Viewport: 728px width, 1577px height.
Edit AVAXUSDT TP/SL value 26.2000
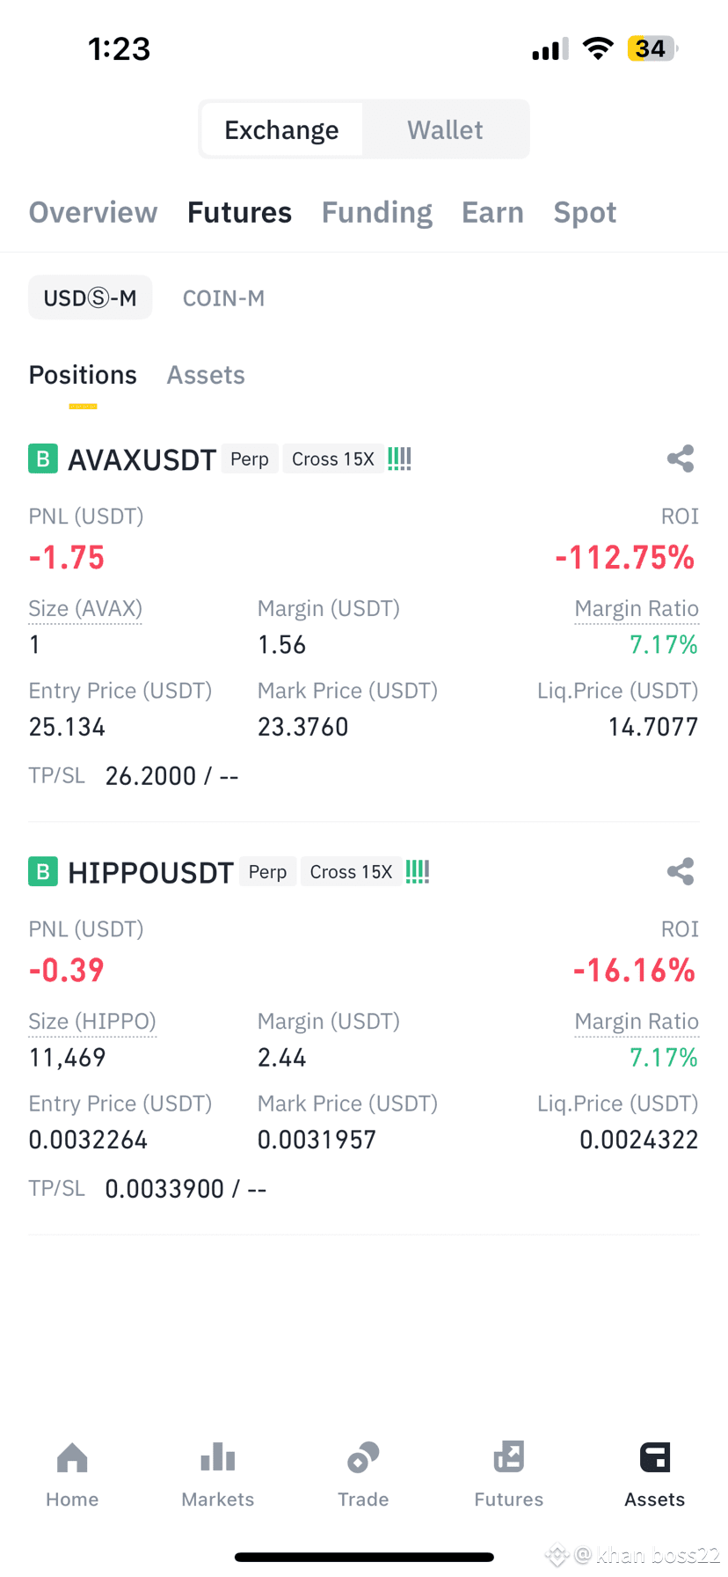click(x=150, y=776)
